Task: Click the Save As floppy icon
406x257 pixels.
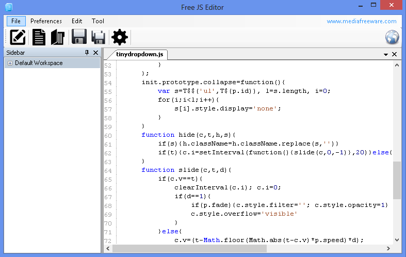Action: click(99, 37)
